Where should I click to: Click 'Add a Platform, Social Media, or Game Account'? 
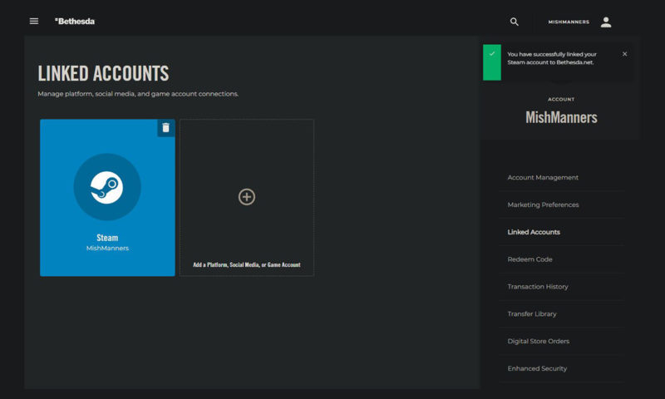pyautogui.click(x=247, y=264)
